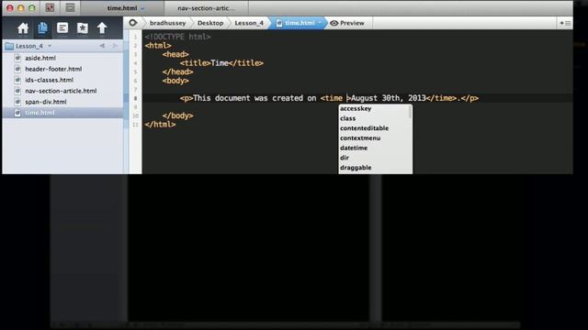588x330 pixels.
Task: Open header-footer.html in file list
Action: point(53,69)
